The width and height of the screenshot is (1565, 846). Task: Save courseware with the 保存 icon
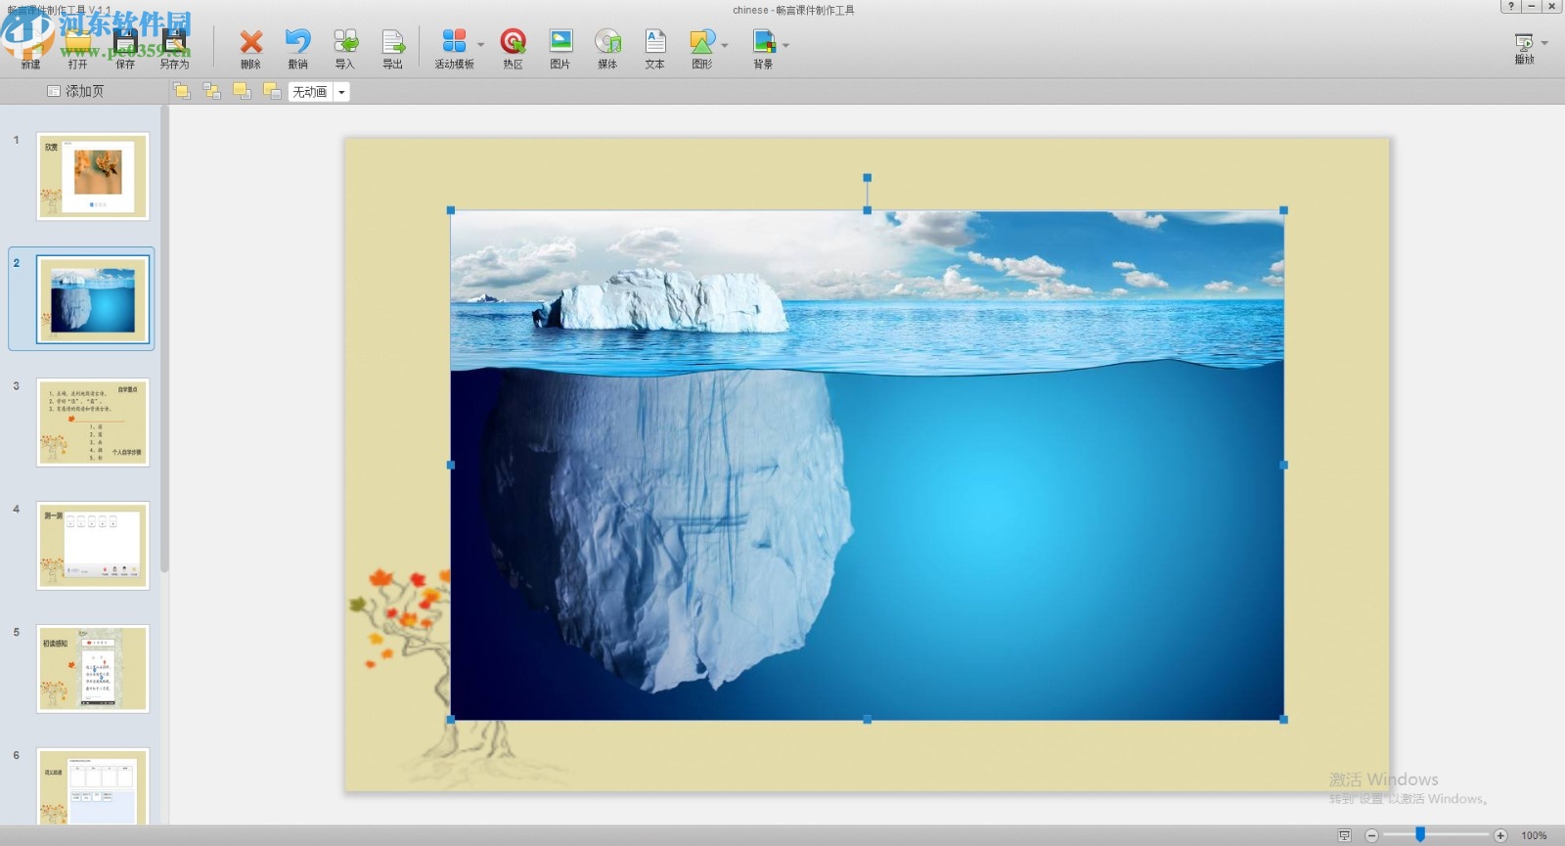[x=125, y=47]
